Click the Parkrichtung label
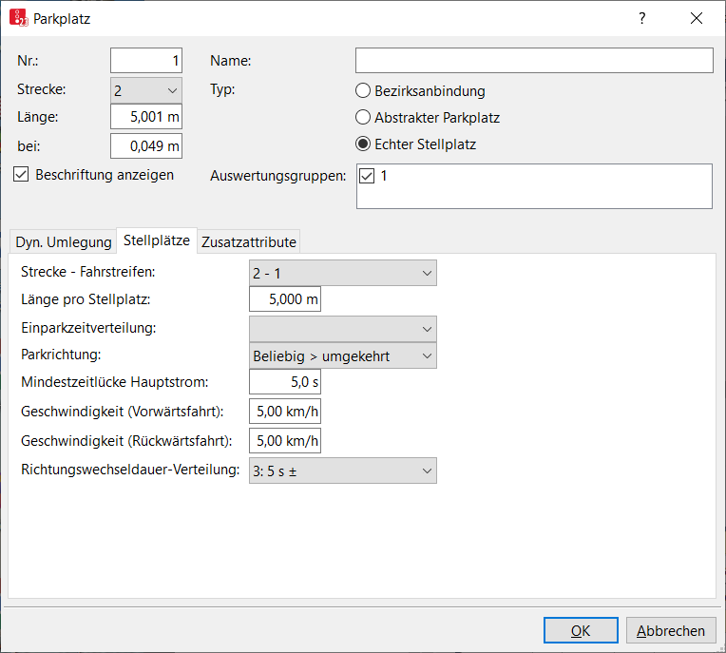Screen dimensions: 726x653 tap(61, 355)
